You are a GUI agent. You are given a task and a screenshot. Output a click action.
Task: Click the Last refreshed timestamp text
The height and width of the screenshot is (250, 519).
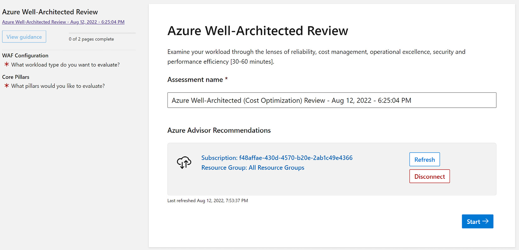[x=208, y=201]
